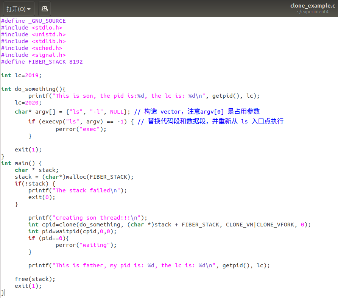Click the 'int main() {' line

click(x=21, y=163)
